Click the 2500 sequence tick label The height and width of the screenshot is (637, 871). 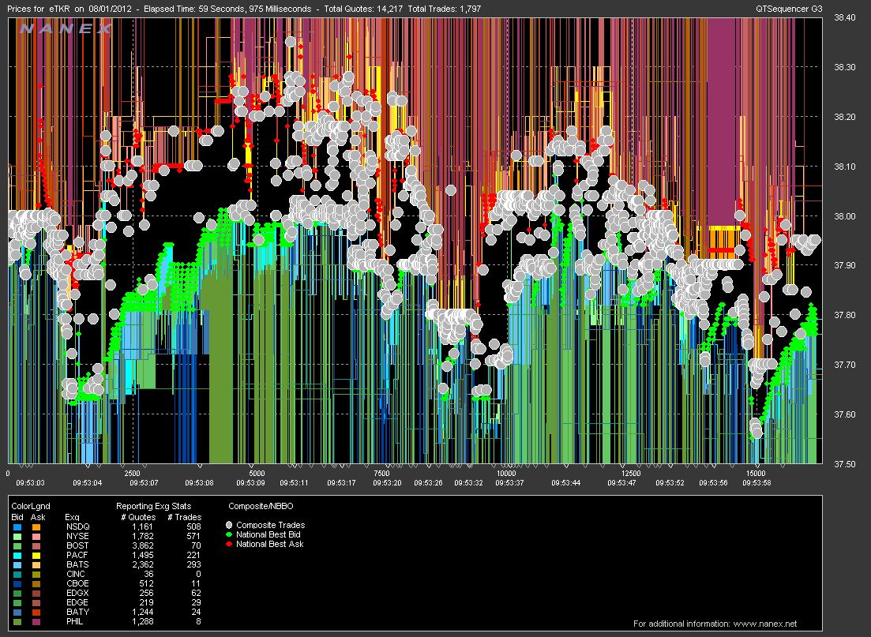coord(132,474)
